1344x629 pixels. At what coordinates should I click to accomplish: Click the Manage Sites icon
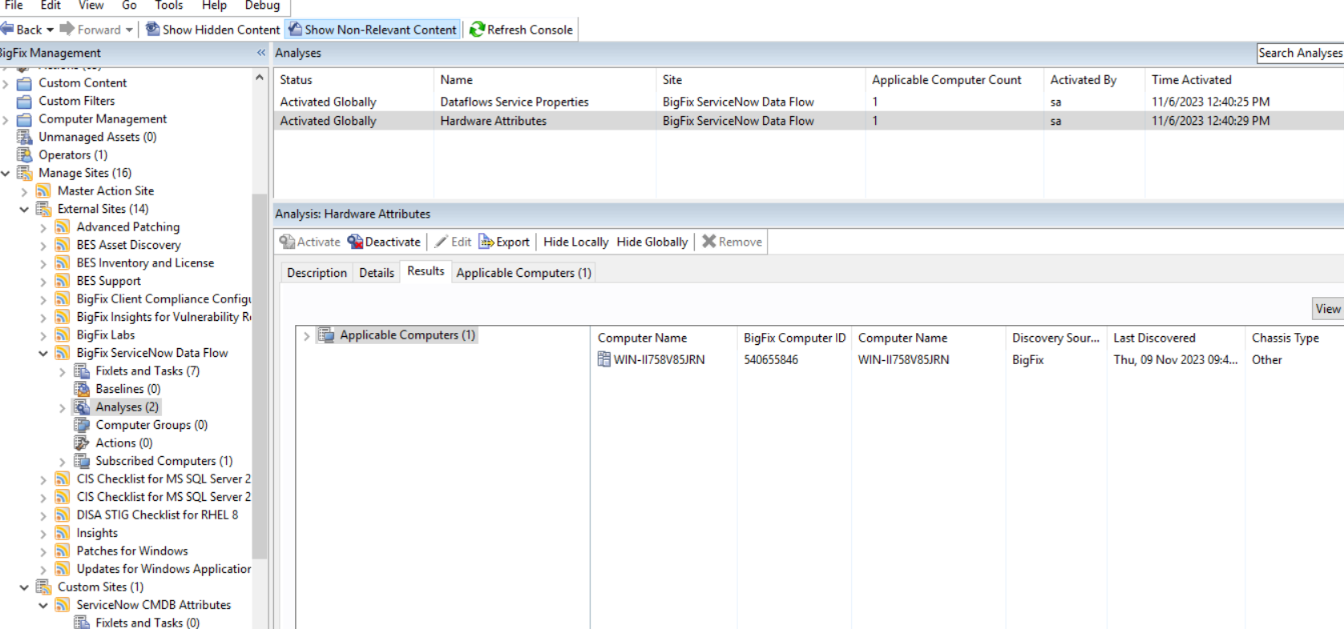click(25, 173)
